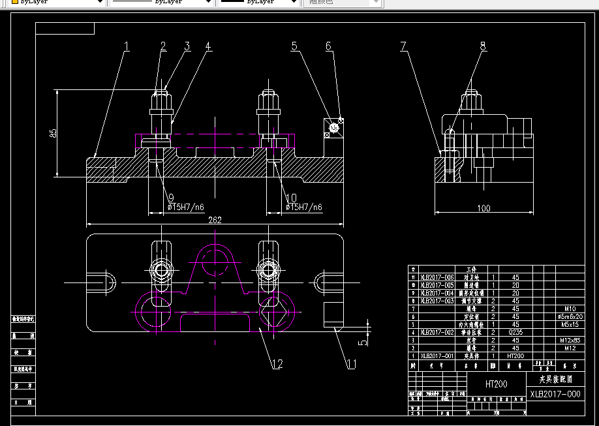Select the vertical 85 height dimension
599x426 pixels.
click(x=53, y=133)
